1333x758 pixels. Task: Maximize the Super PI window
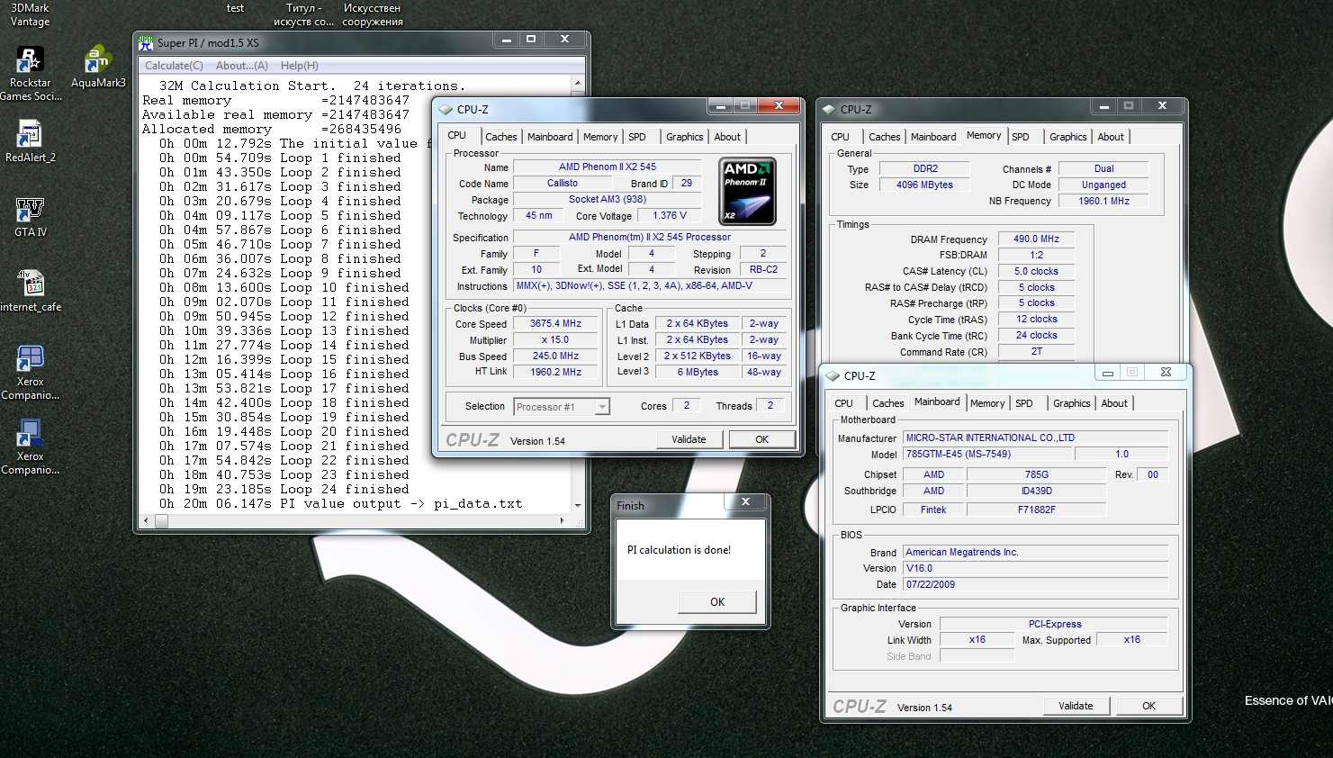(x=531, y=40)
